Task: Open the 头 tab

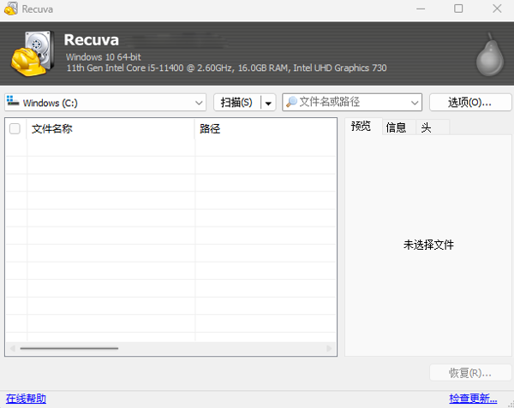Action: click(x=426, y=127)
